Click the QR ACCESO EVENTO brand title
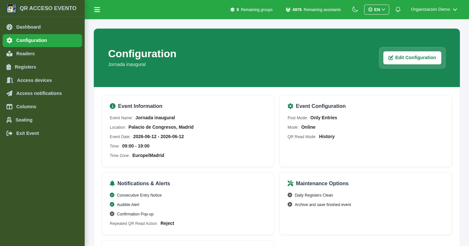Viewport: 469px width, 246px height. tap(48, 8)
